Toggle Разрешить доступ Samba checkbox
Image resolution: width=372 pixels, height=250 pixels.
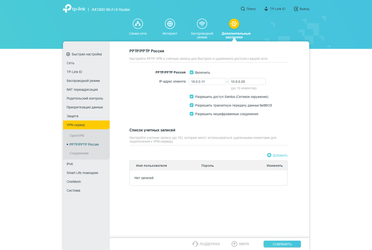coord(192,97)
